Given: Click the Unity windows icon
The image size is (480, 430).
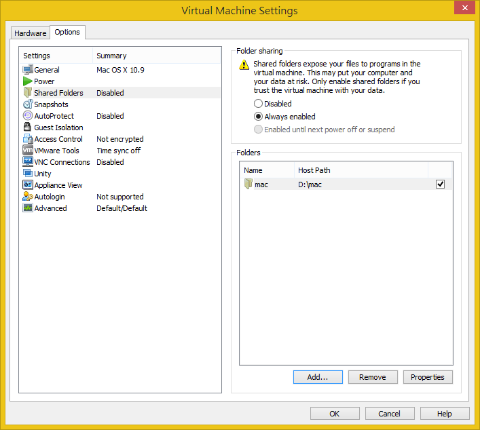Looking at the screenshot, I should [28, 174].
